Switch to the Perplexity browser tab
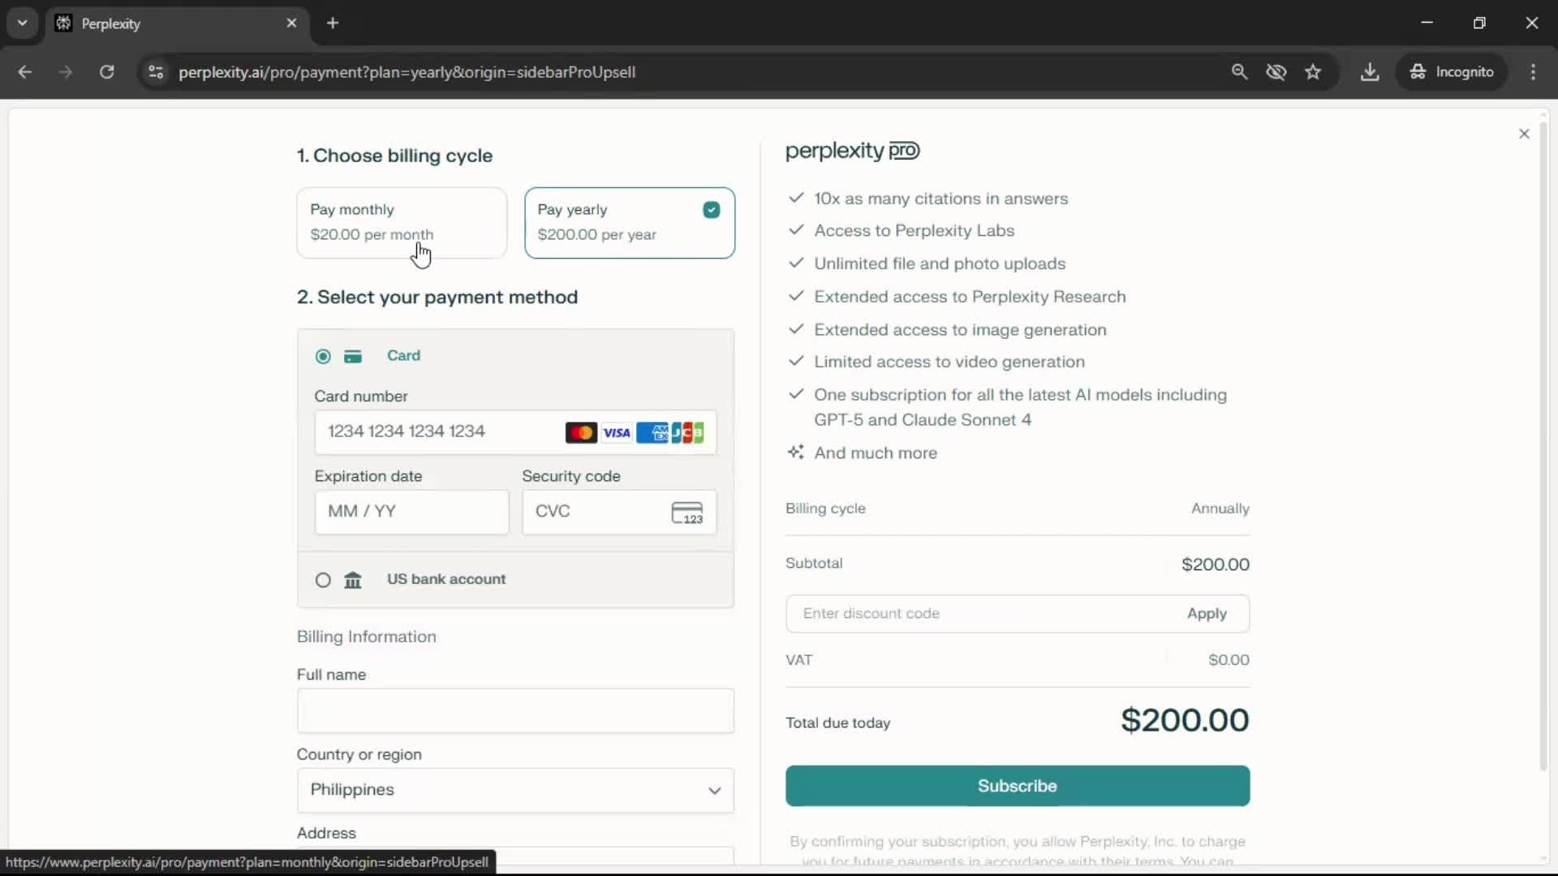Image resolution: width=1558 pixels, height=876 pixels. 162,24
